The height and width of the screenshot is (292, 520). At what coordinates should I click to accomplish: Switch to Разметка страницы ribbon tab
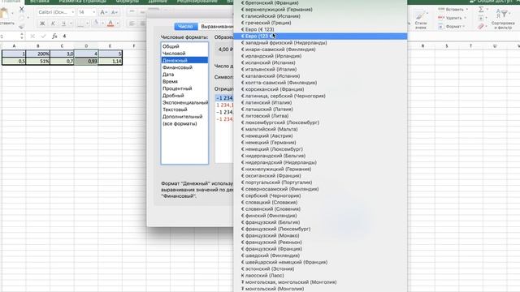point(82,2)
